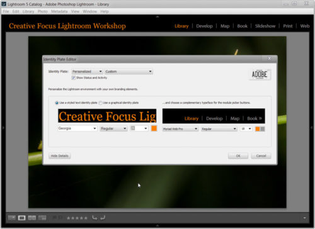The height and width of the screenshot is (229, 315).
Task: Select Use a graphical identity plate
Action: click(100, 103)
